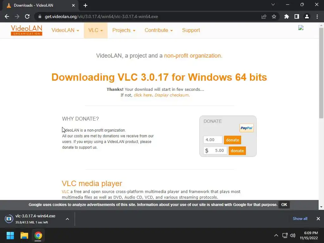Click the '35.8/41.5 MB, 1 sec left' status
The height and width of the screenshot is (243, 324).
[x=32, y=222]
